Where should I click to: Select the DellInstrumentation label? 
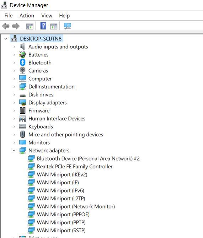point(52,87)
